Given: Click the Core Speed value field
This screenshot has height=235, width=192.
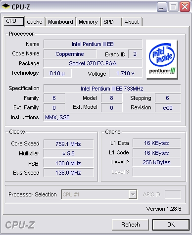Looking at the screenshot, I should (68, 144).
